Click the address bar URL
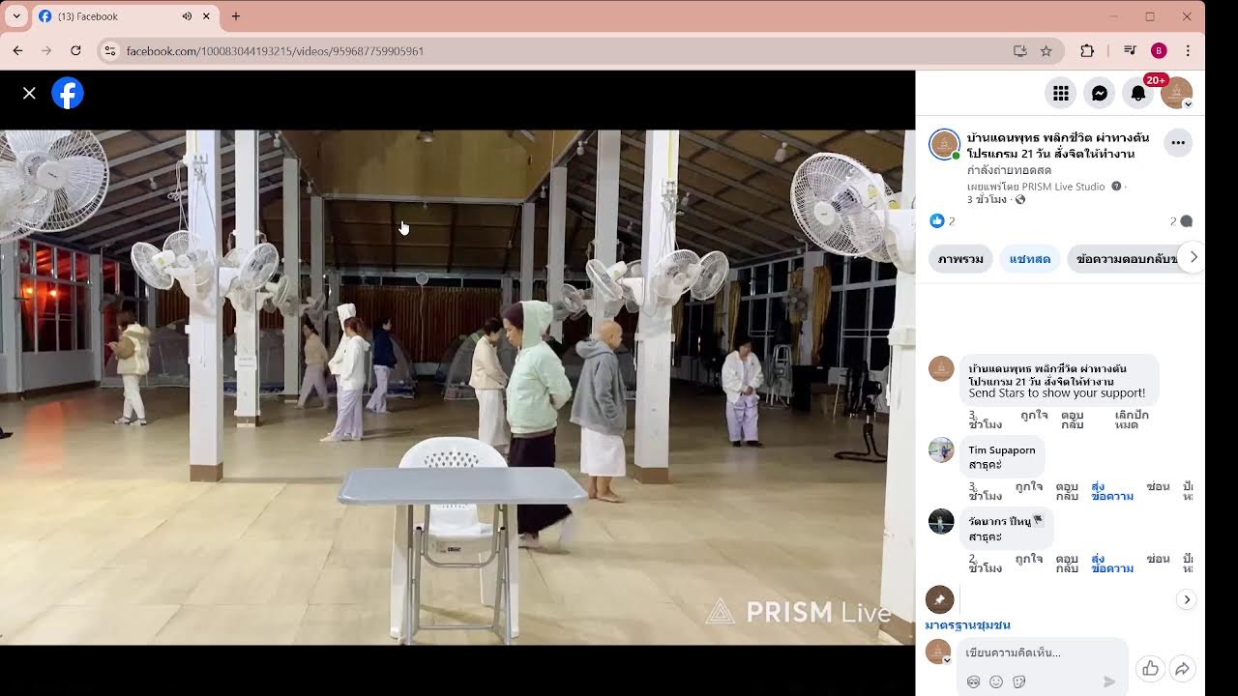This screenshot has width=1238, height=696. (x=276, y=51)
